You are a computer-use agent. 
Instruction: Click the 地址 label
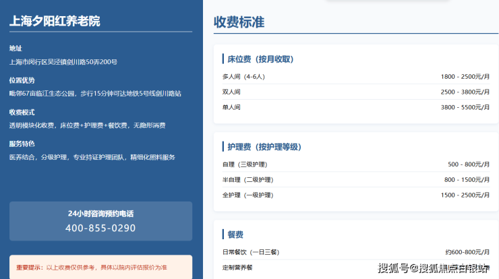pos(16,49)
